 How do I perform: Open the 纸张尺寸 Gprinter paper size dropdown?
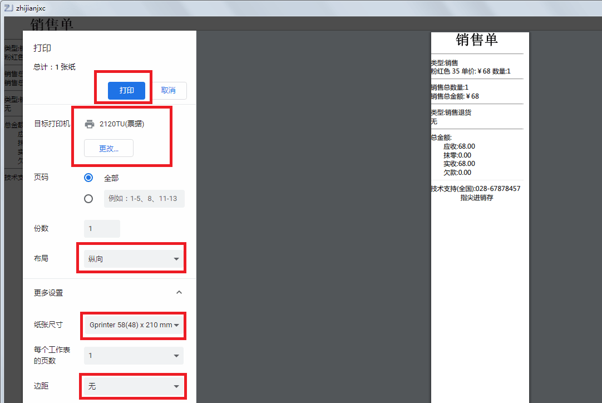[x=134, y=325]
